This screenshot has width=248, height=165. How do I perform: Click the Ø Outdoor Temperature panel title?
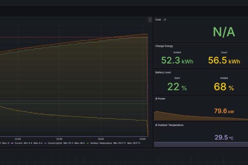(x=169, y=125)
